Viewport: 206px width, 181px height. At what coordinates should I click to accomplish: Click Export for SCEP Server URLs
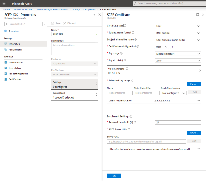[x=194, y=133]
